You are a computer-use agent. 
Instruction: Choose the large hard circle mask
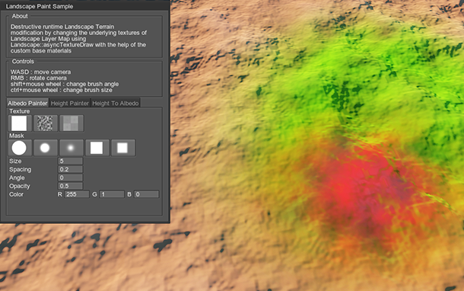(20, 148)
